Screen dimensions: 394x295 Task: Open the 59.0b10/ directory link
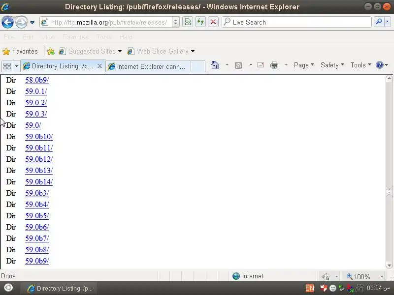(x=39, y=137)
